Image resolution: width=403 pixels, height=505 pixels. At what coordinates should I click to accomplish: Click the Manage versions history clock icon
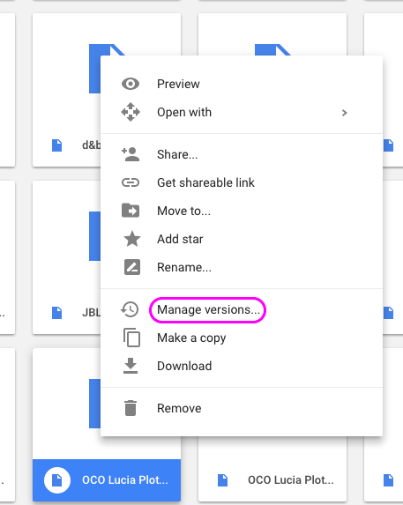pyautogui.click(x=130, y=309)
